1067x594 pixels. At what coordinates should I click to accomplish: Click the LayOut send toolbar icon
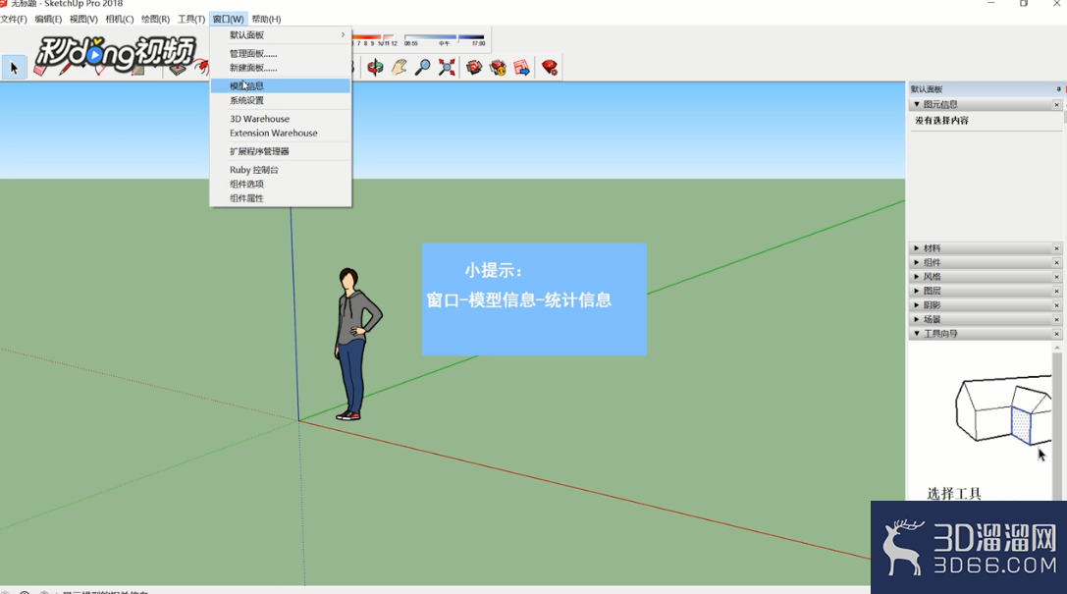coord(522,68)
